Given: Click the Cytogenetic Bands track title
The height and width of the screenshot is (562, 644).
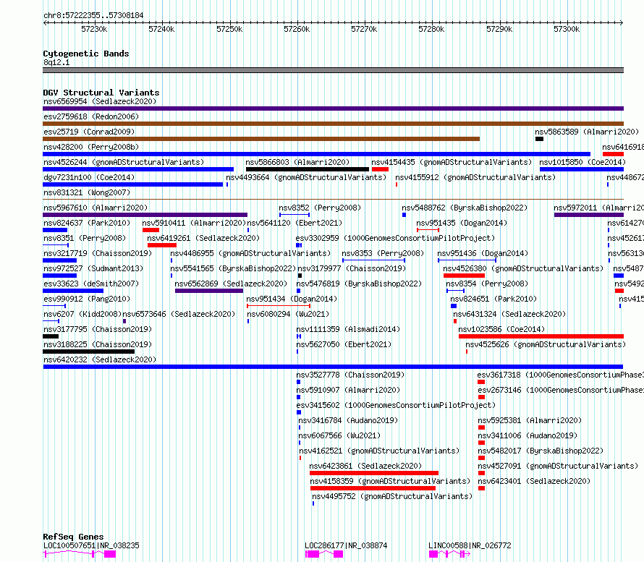Looking at the screenshot, I should point(86,54).
